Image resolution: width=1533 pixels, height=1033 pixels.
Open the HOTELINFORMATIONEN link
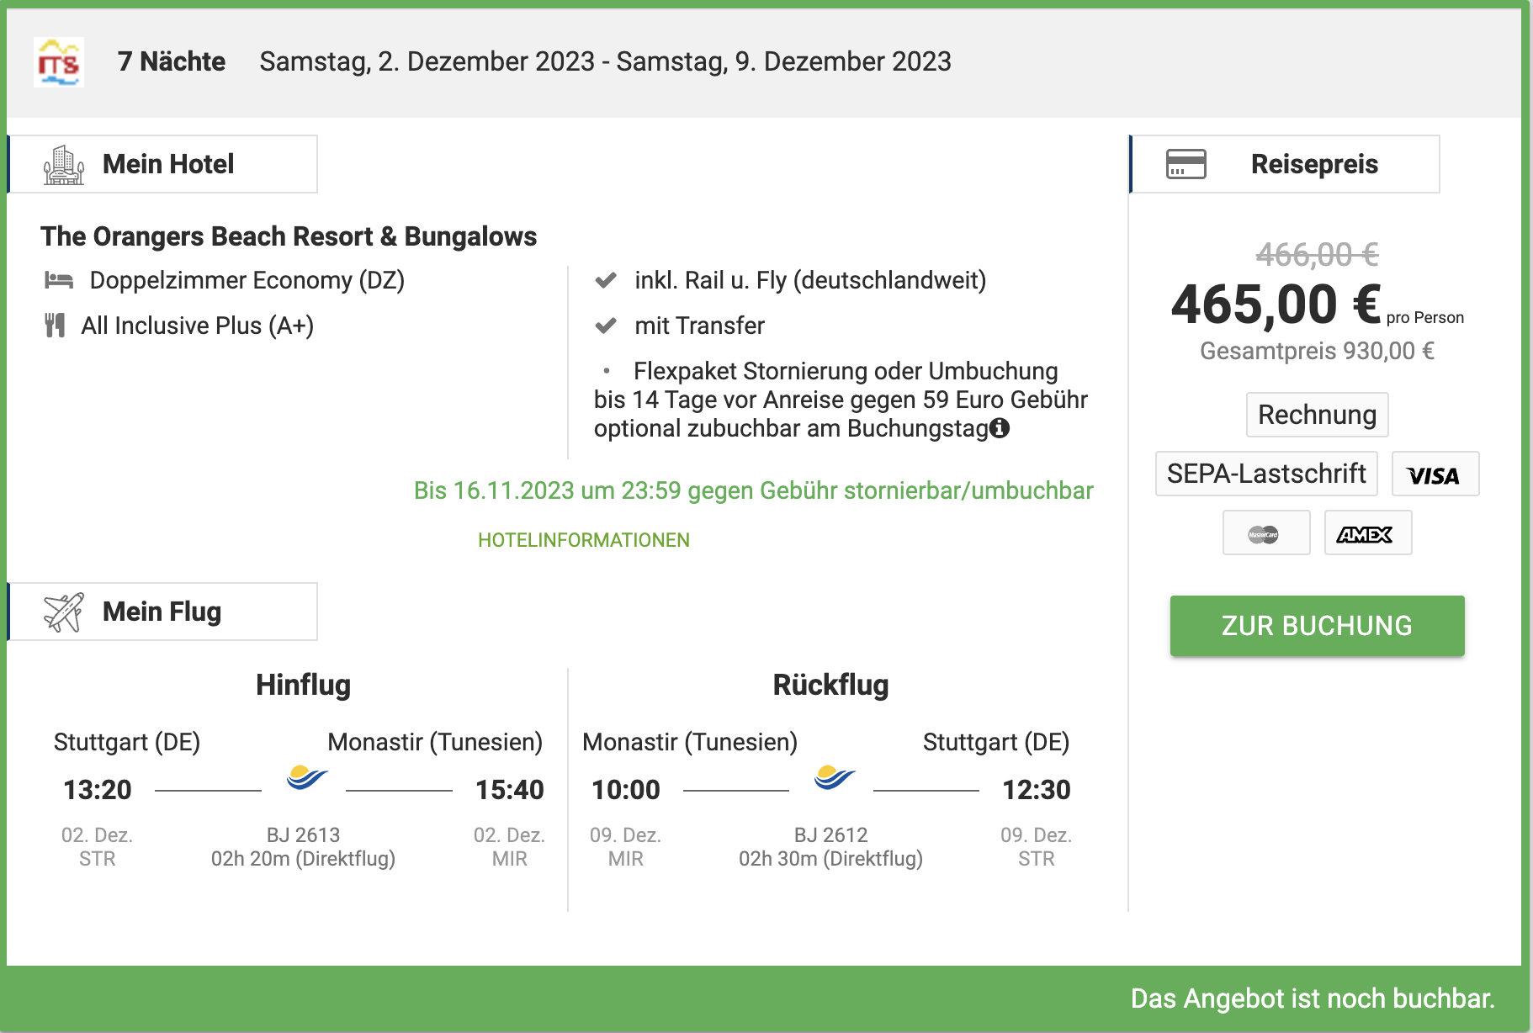[583, 540]
